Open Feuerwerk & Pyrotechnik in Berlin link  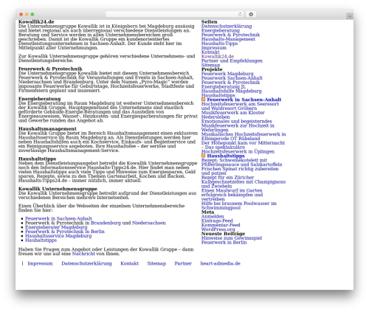coord(65,232)
